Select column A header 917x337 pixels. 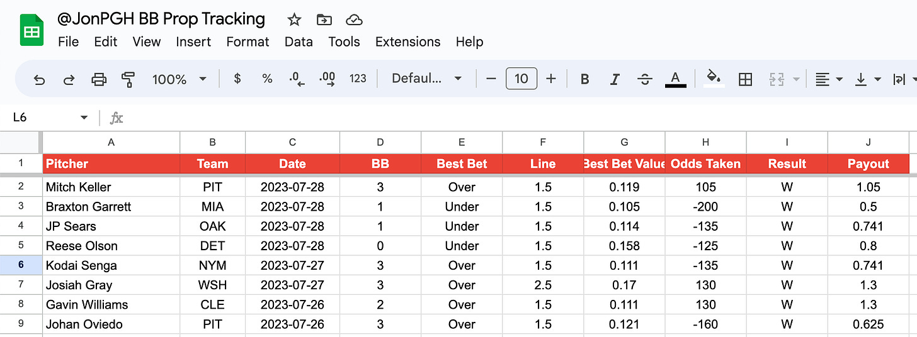coord(111,142)
